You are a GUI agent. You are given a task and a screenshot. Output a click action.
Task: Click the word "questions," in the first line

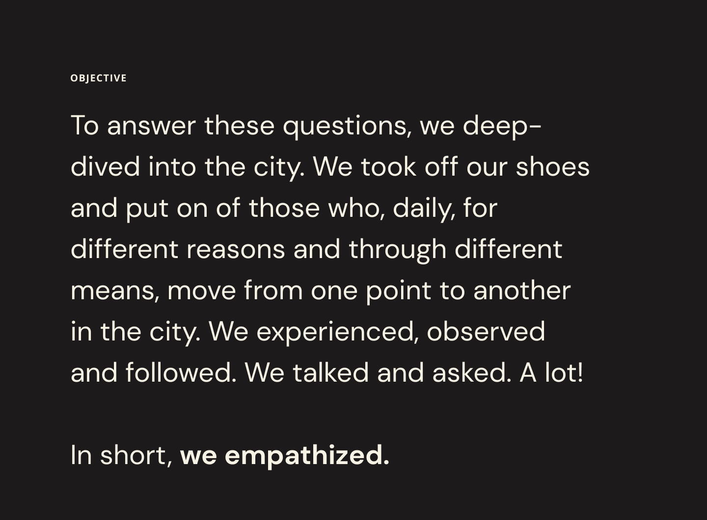(347, 126)
